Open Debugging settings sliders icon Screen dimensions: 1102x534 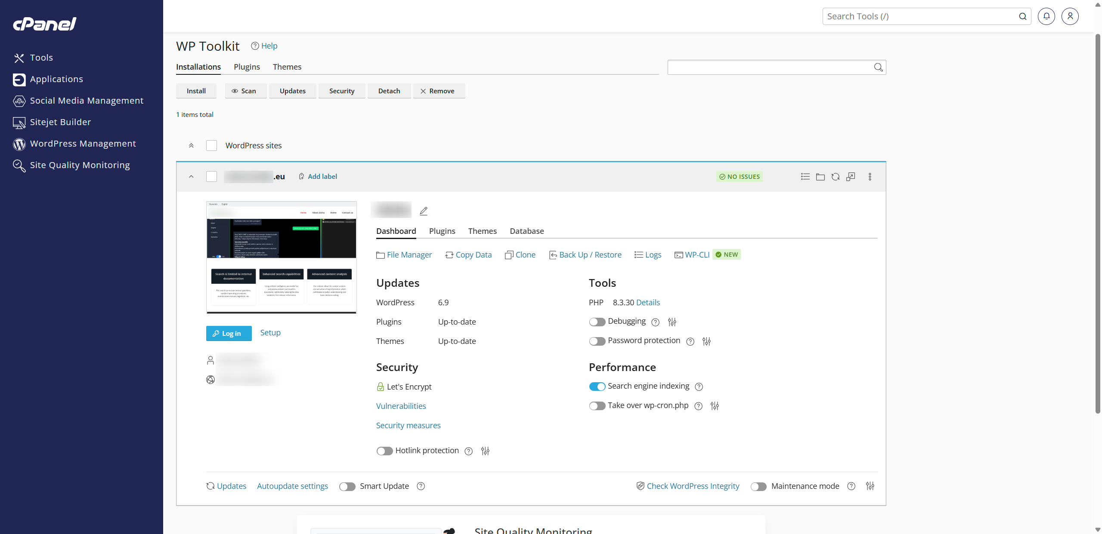672,322
